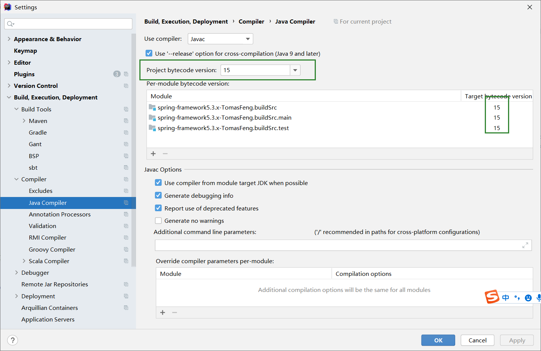Open the Use compiler Javac dropdown
The width and height of the screenshot is (541, 351).
click(220, 39)
